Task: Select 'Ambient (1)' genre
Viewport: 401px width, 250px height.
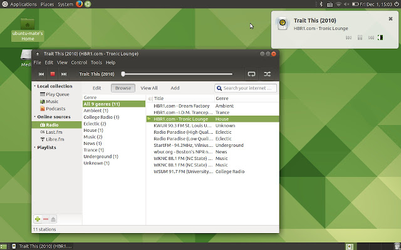Action: (x=114, y=111)
